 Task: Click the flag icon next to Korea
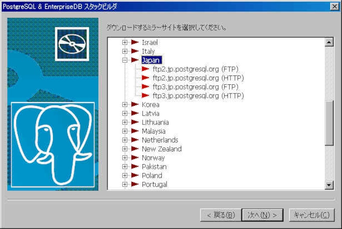[135, 104]
